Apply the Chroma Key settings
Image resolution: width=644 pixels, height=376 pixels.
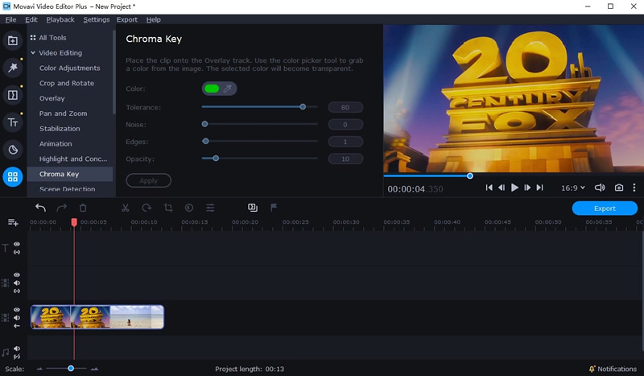[148, 180]
